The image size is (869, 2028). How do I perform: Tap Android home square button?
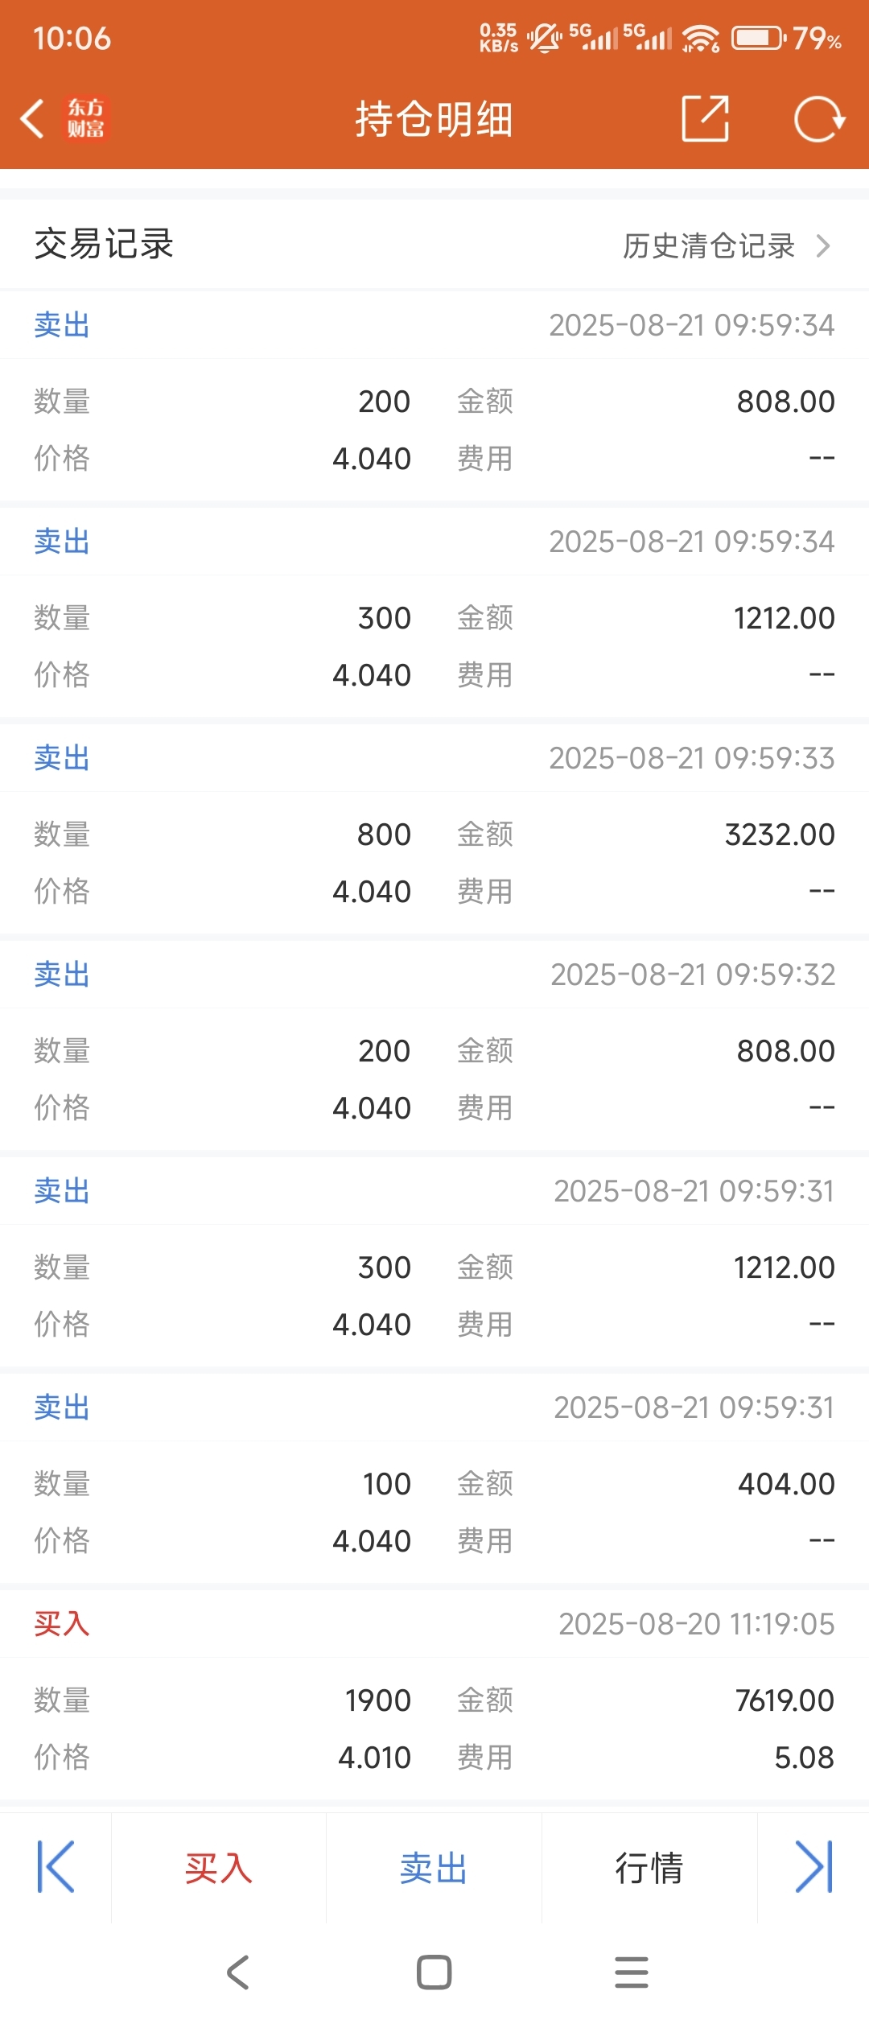[434, 1972]
